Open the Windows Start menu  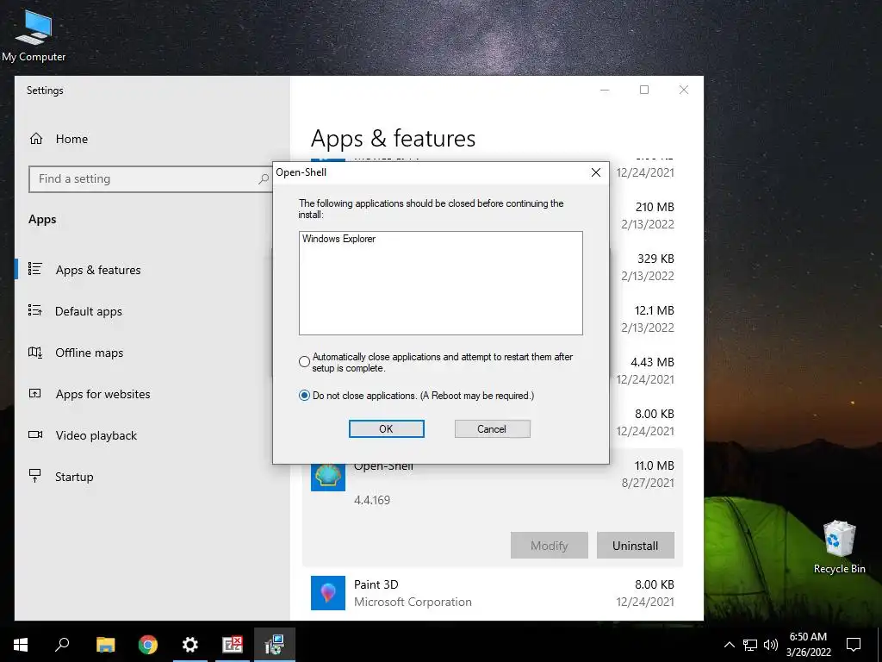(x=21, y=645)
